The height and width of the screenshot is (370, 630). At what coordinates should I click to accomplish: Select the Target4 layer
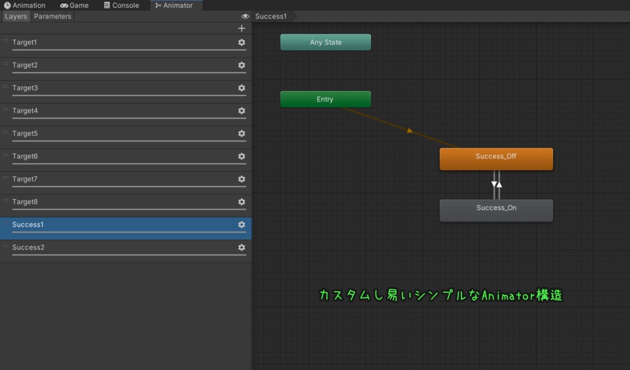(126, 115)
